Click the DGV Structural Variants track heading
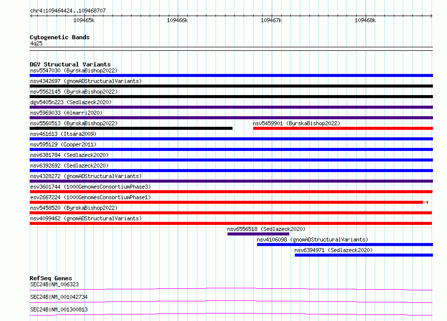Viewport: 447px width, 321px height. 70,64
